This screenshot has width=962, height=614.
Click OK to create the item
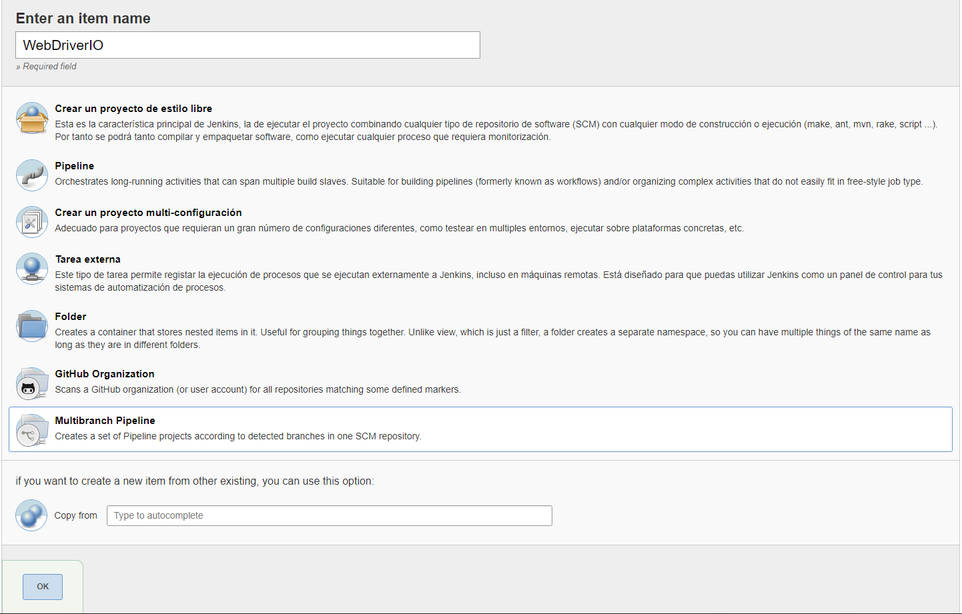point(43,587)
